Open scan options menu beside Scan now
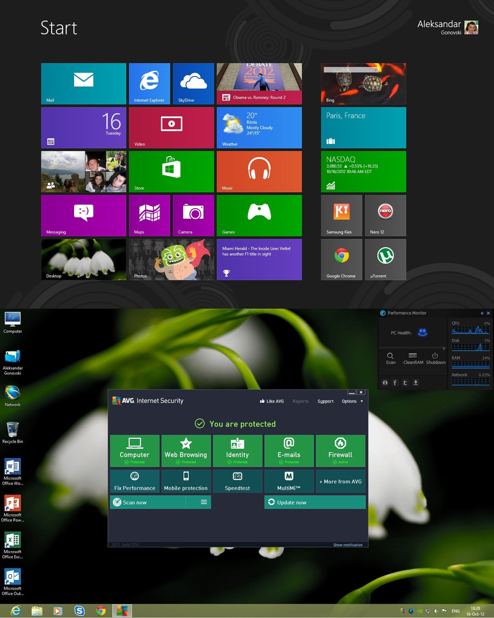This screenshot has height=618, width=494. point(204,502)
